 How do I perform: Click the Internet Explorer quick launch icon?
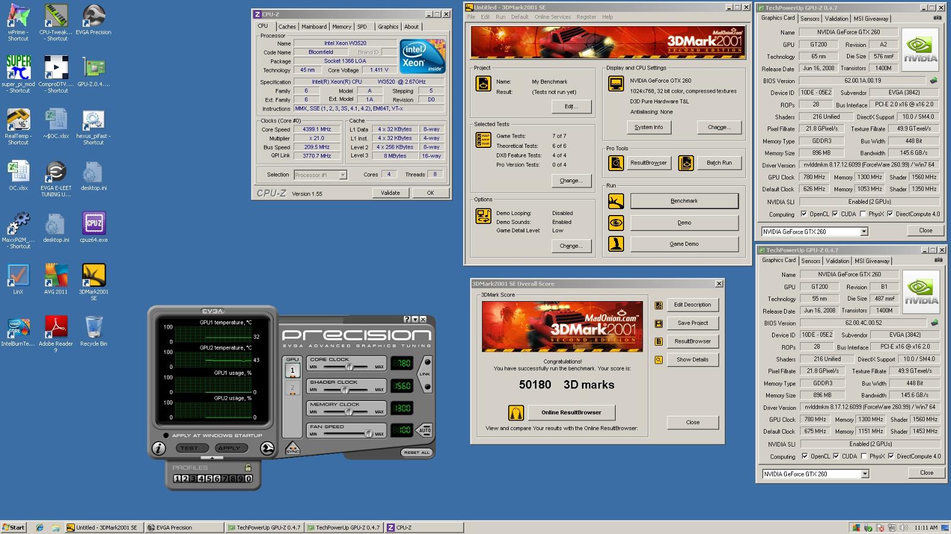point(40,527)
